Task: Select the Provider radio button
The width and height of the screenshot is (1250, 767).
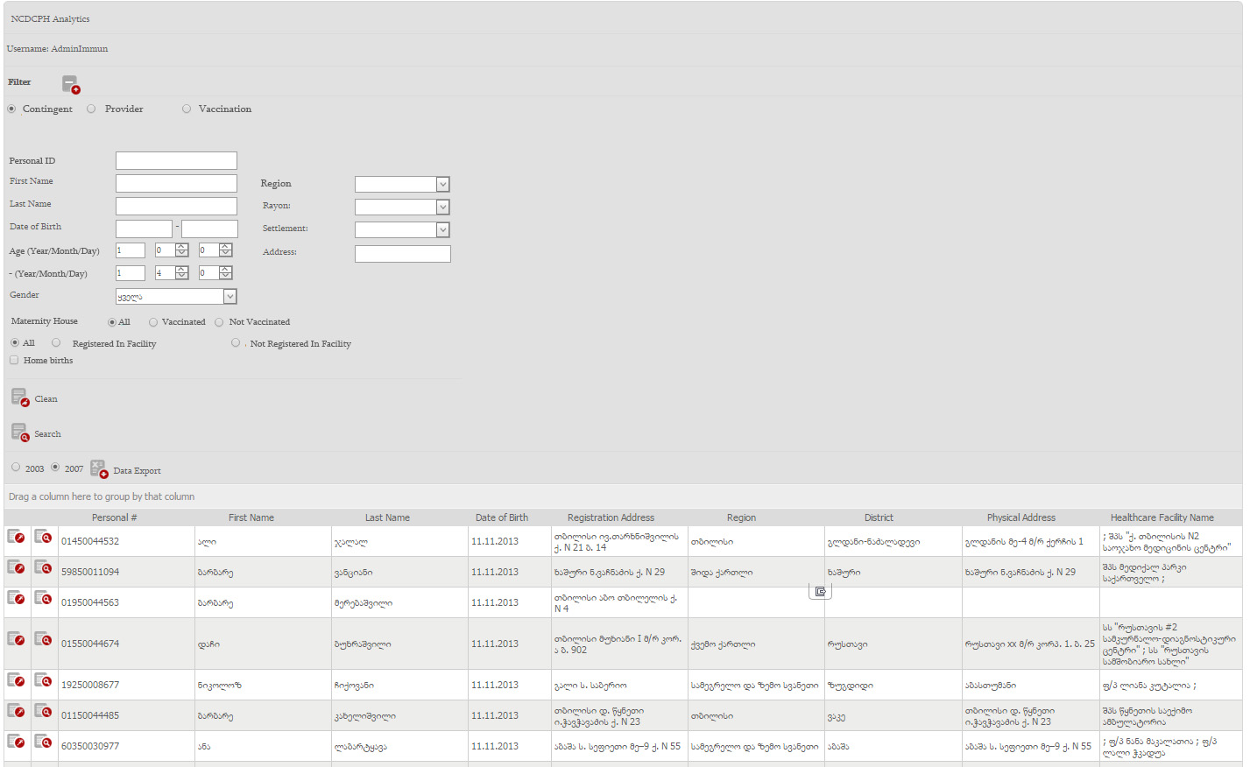Action: [91, 109]
